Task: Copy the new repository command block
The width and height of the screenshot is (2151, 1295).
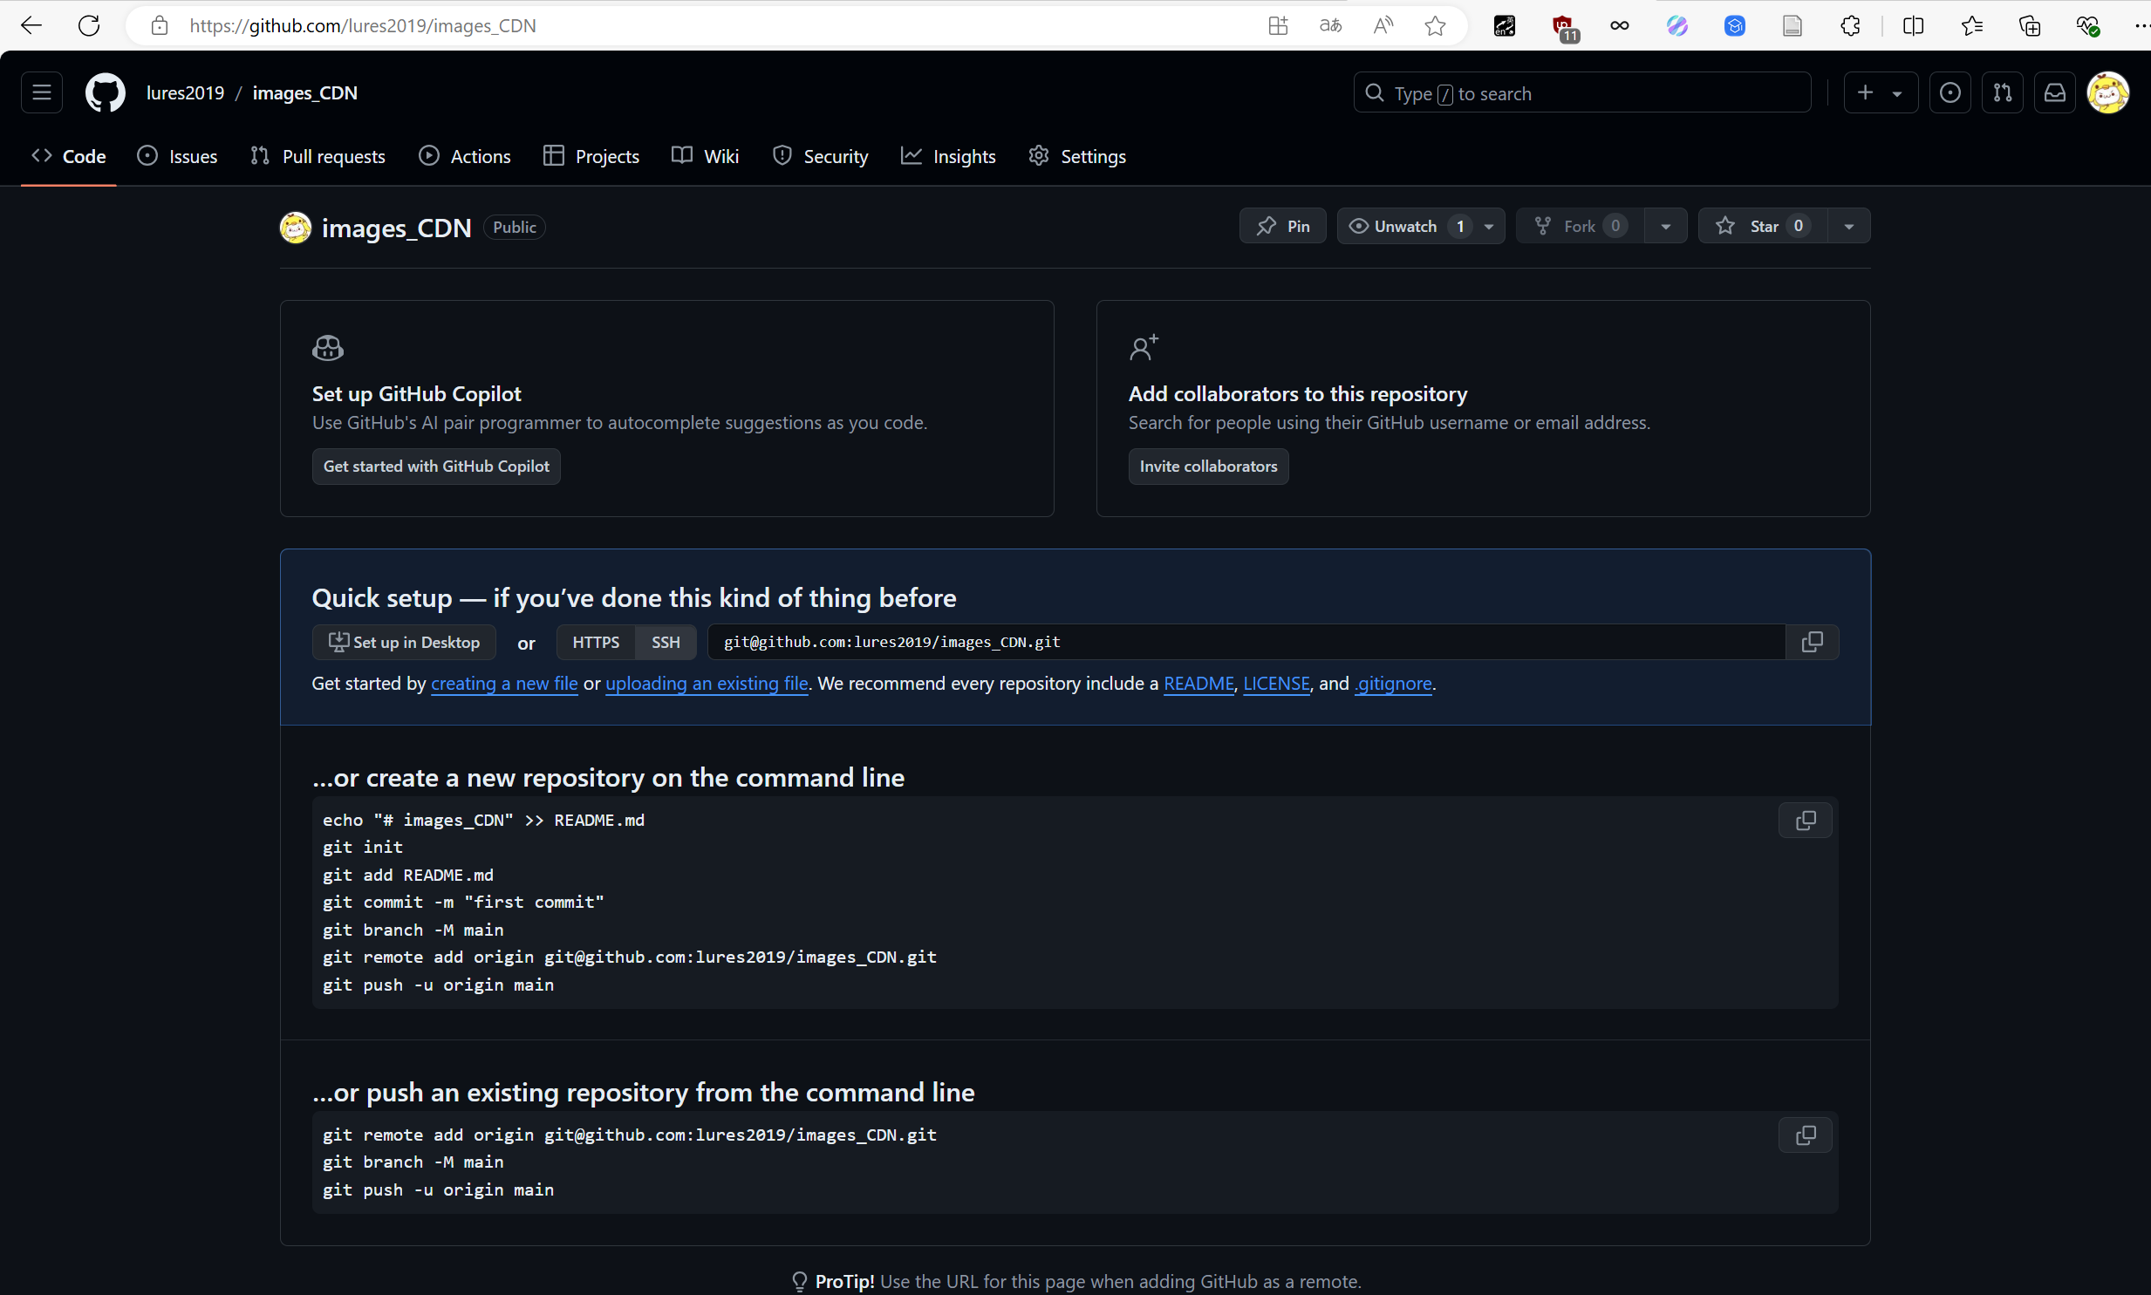Action: (x=1805, y=821)
